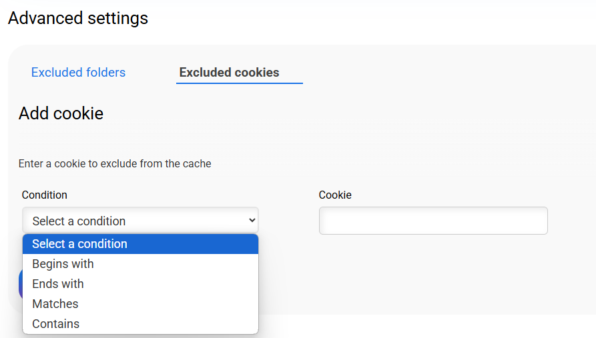The image size is (596, 338).
Task: Click the "Enter a cookie to exclude" helper text
Action: (115, 163)
